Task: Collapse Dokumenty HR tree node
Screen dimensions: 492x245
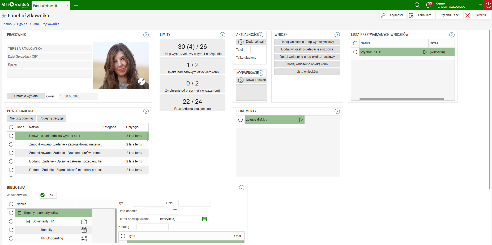Action: pyautogui.click(x=28, y=221)
